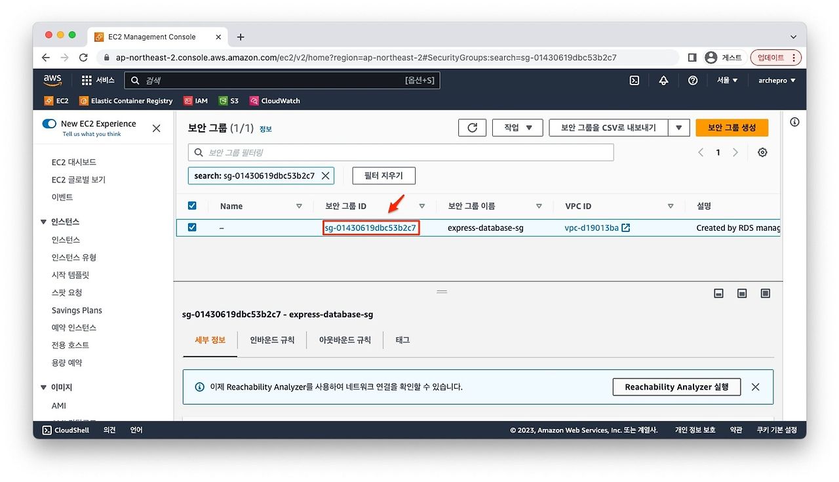Open the 서울 region selector
The height and width of the screenshot is (482, 839).
pyautogui.click(x=727, y=80)
